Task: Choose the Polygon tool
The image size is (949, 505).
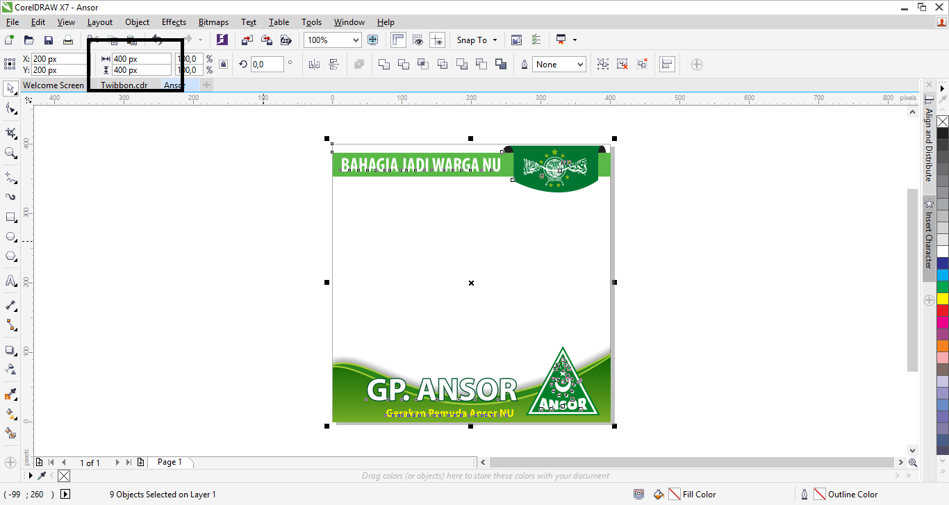Action: click(x=10, y=256)
